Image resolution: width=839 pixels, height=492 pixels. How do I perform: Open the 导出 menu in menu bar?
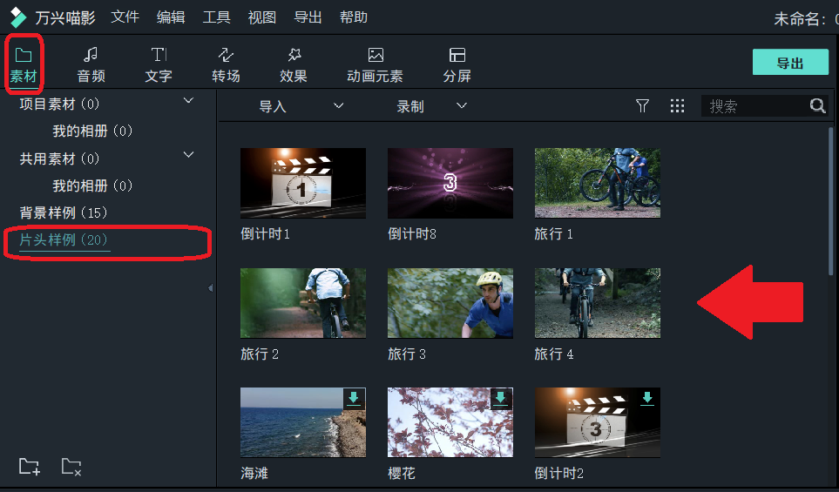point(308,17)
